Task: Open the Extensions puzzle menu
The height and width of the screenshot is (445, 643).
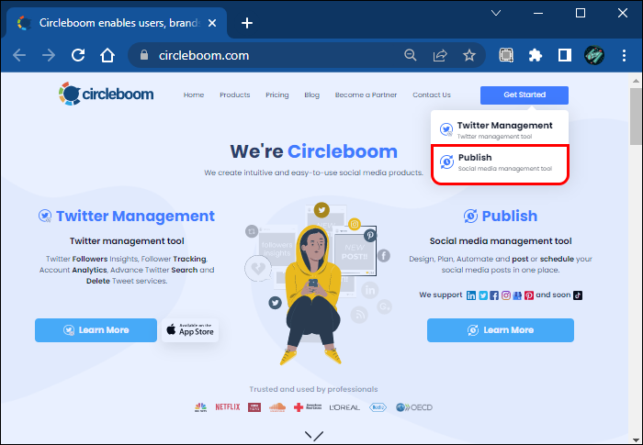Action: 536,55
